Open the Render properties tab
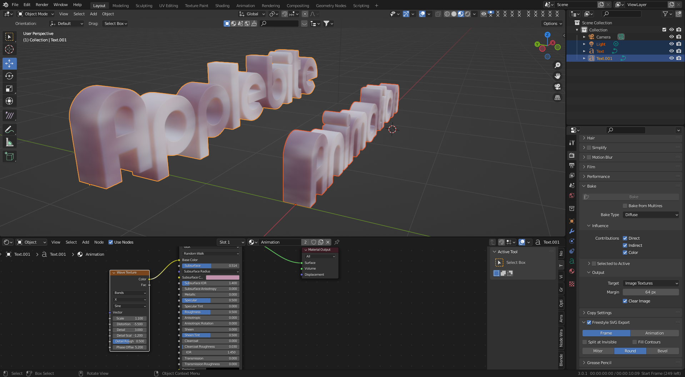Screen dimensions: 685x377 pos(572,156)
